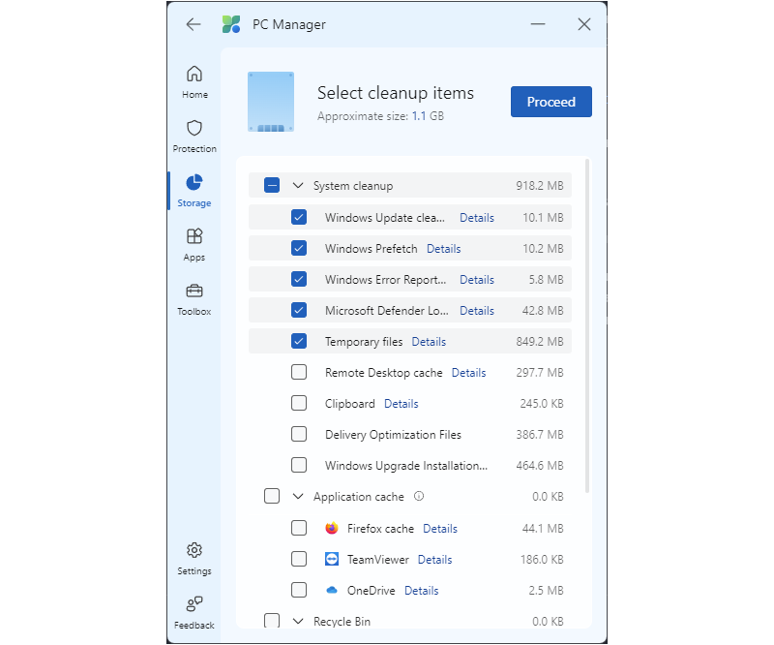Viewport: 774px width, 645px height.
Task: Close the PC Manager window
Action: (x=584, y=24)
